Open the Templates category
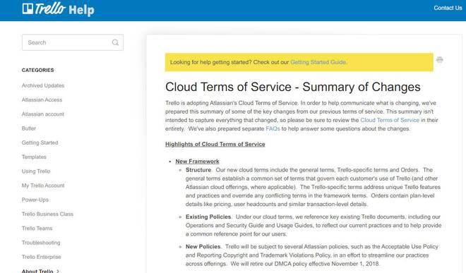 (x=34, y=157)
